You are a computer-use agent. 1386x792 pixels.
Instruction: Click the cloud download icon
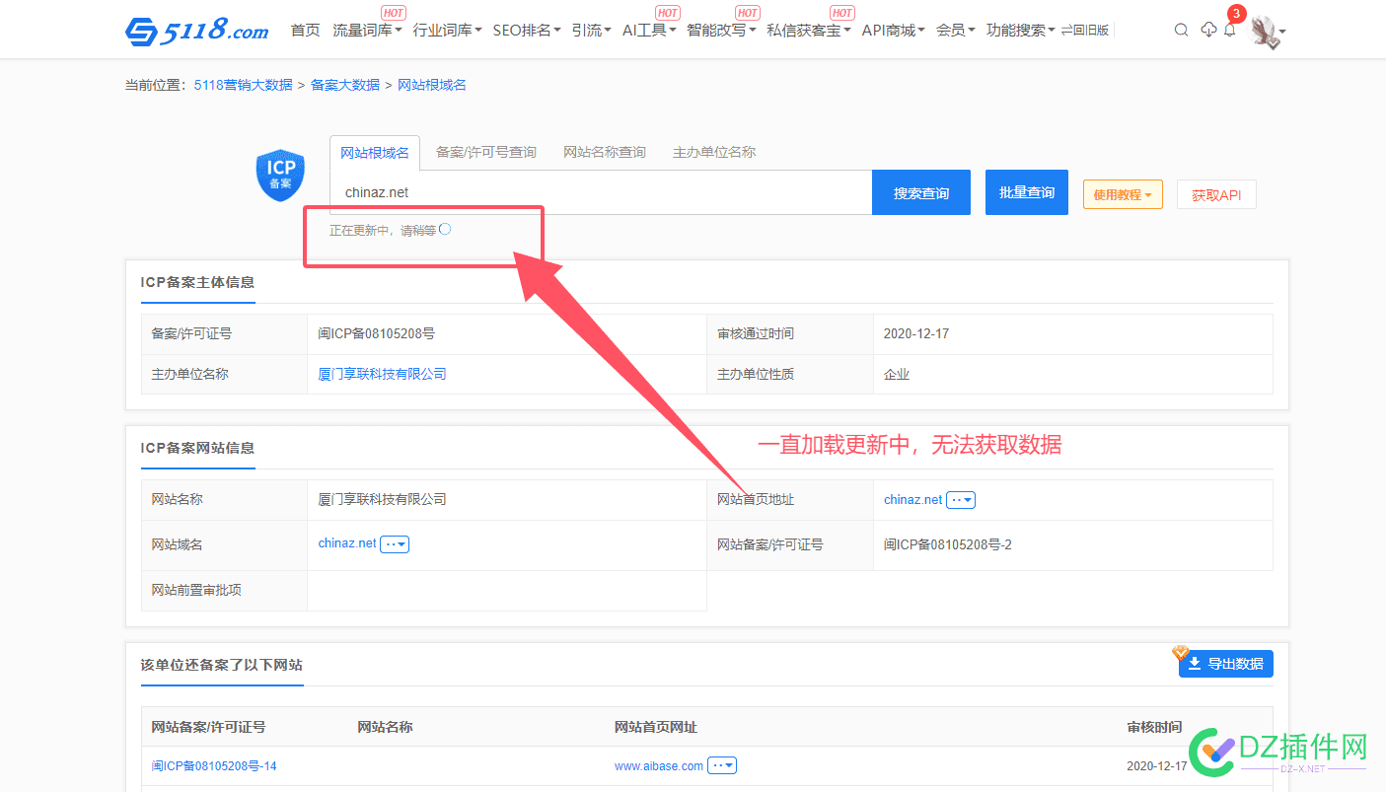[1208, 30]
